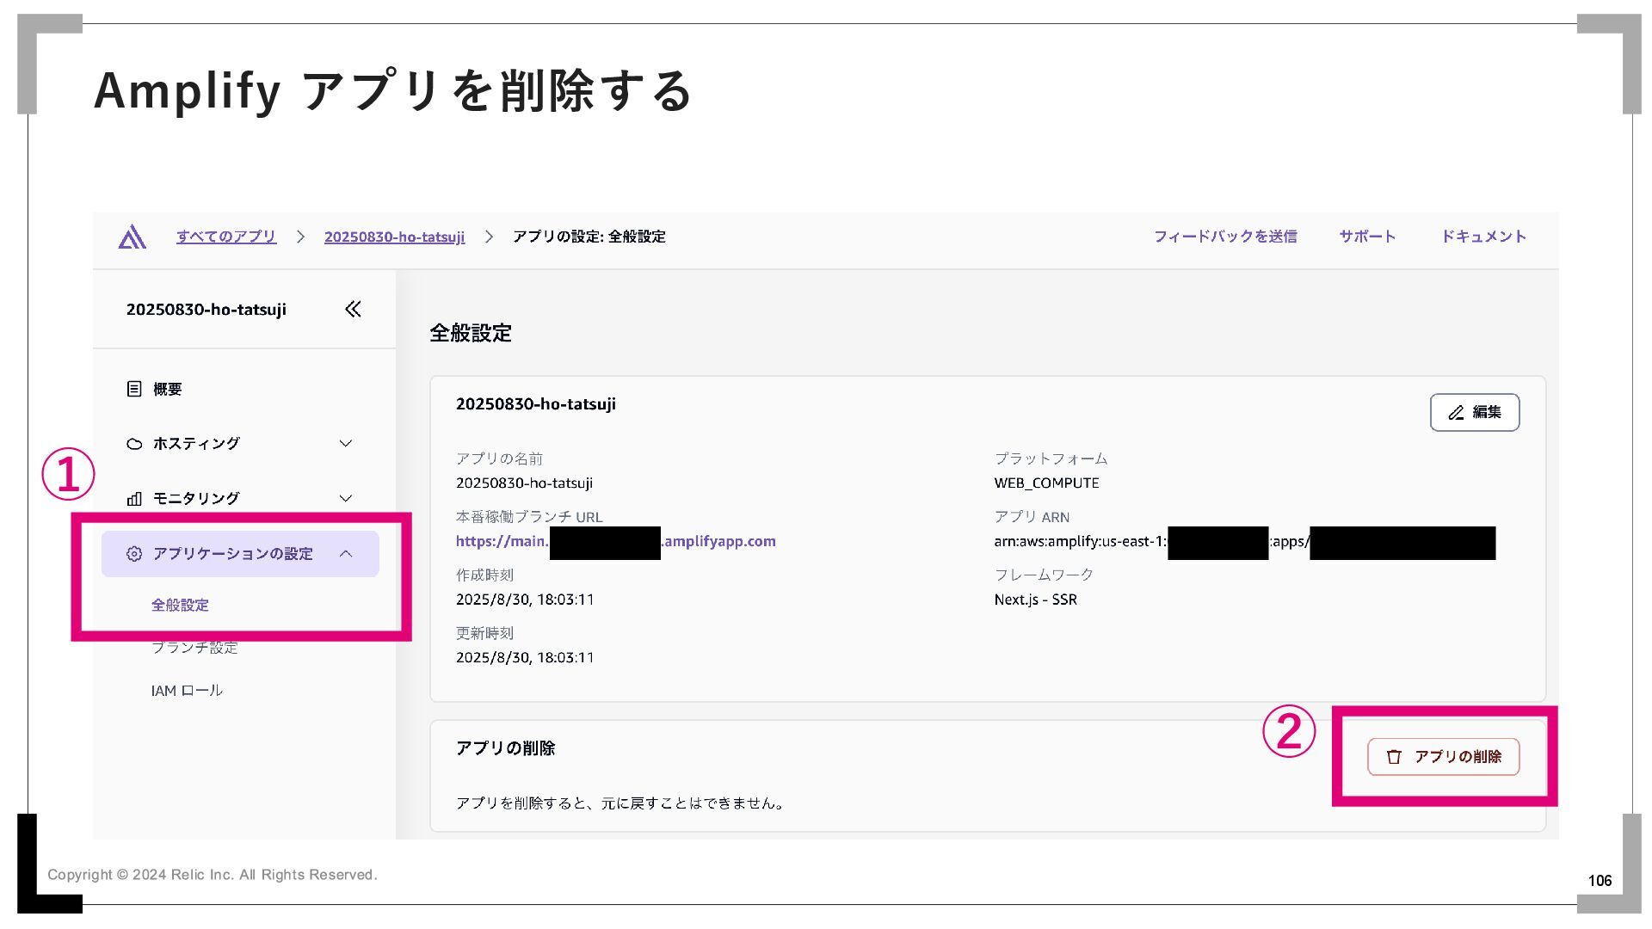
Task: Open ドキュメント link in header
Action: point(1483,237)
